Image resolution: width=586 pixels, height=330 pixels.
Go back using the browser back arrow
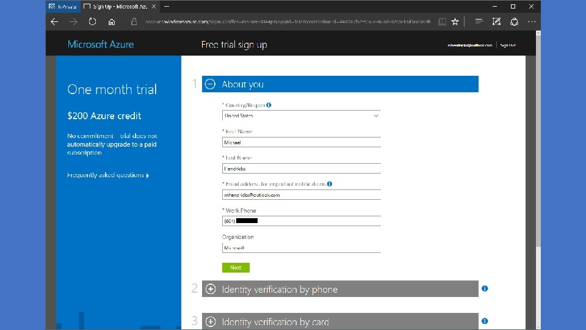(54, 22)
